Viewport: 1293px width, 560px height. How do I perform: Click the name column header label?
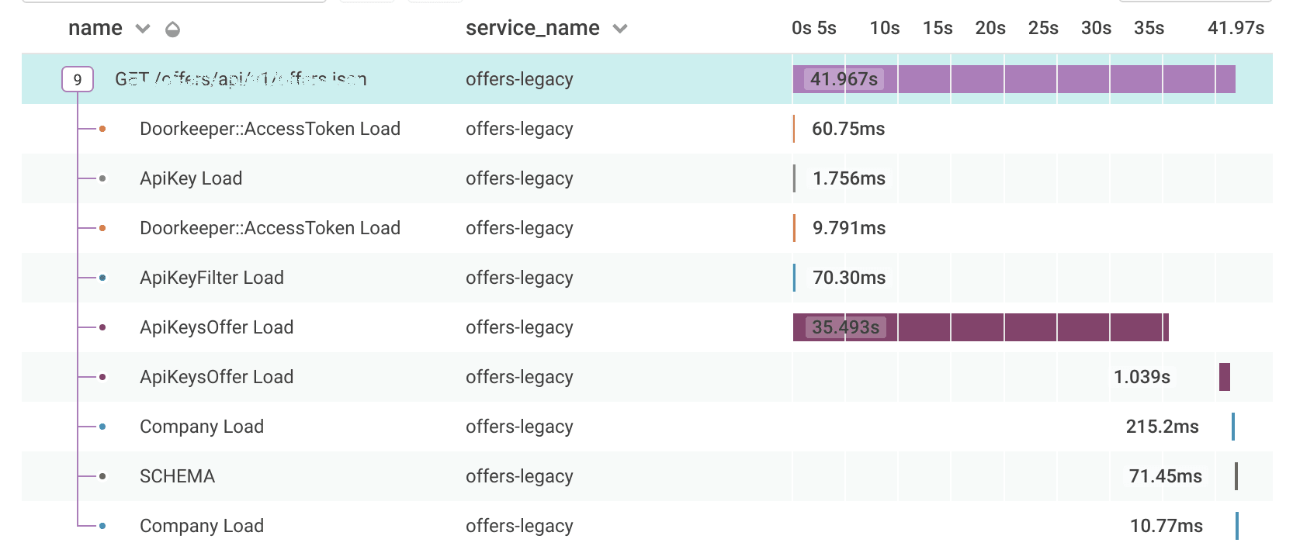coord(95,29)
